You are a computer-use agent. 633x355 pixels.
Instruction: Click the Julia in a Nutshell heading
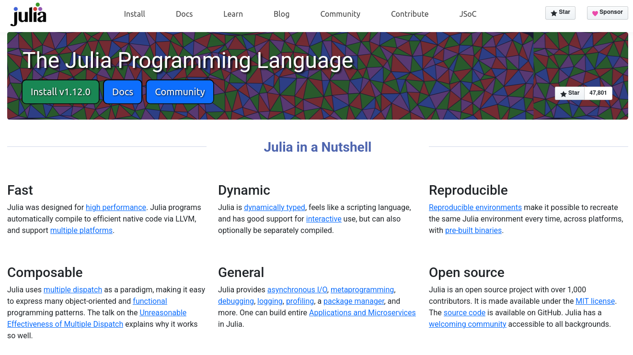317,147
